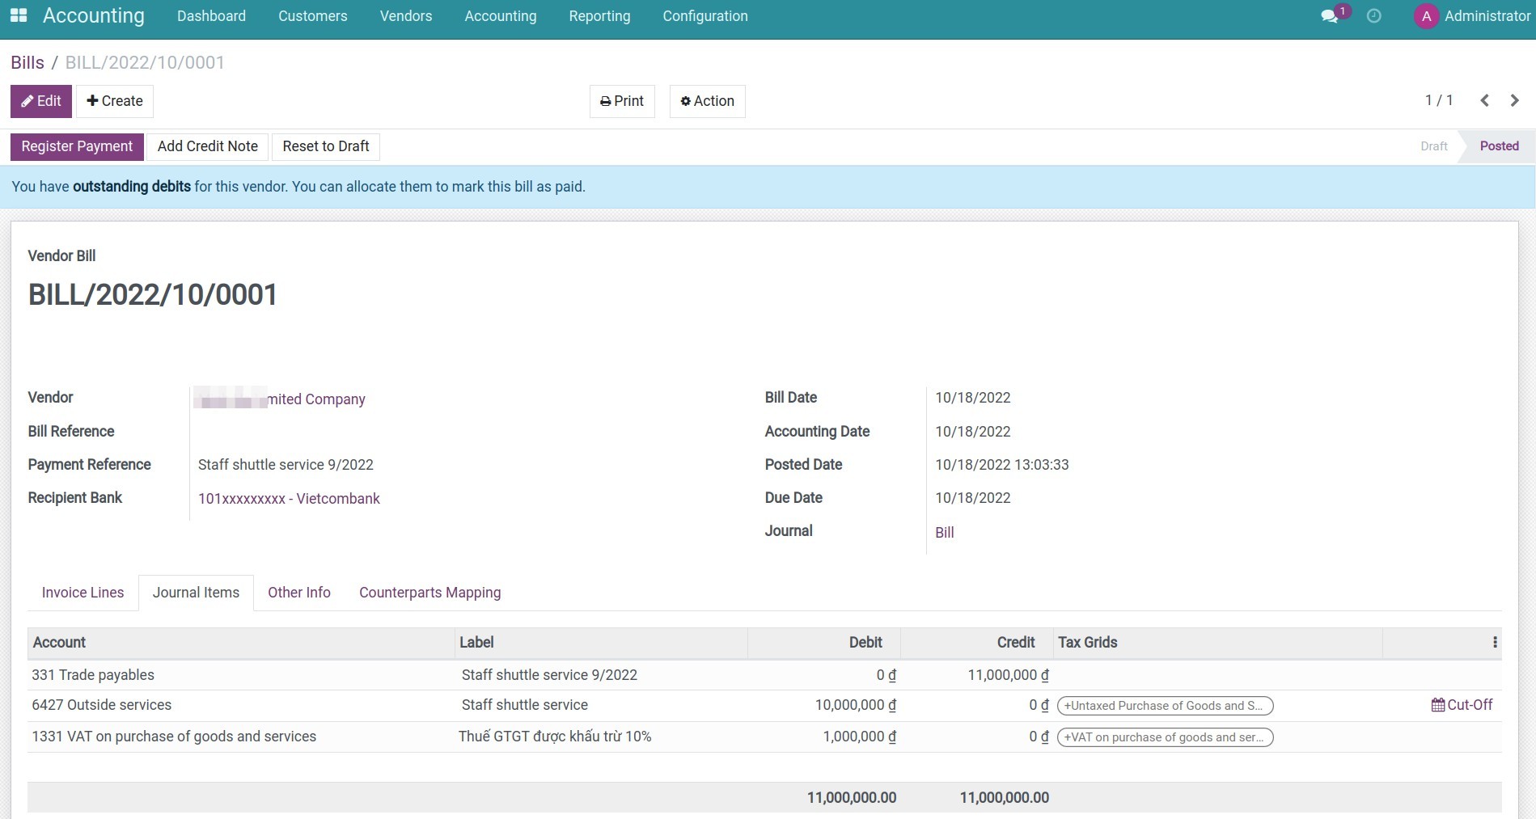1536x819 pixels.
Task: Open the apps menu grid icon
Action: (x=18, y=15)
